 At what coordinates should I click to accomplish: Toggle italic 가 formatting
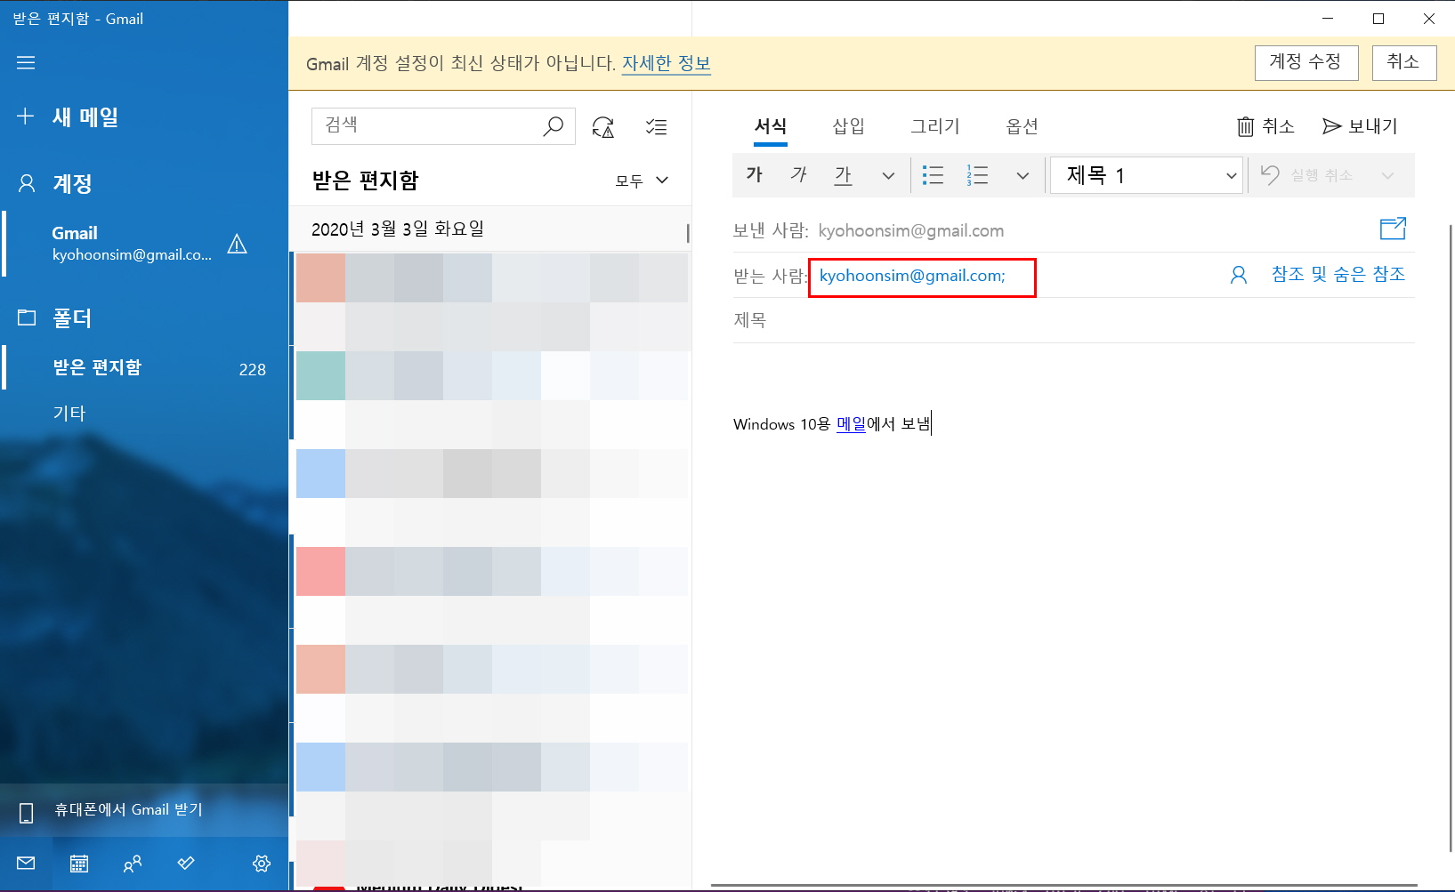click(798, 175)
